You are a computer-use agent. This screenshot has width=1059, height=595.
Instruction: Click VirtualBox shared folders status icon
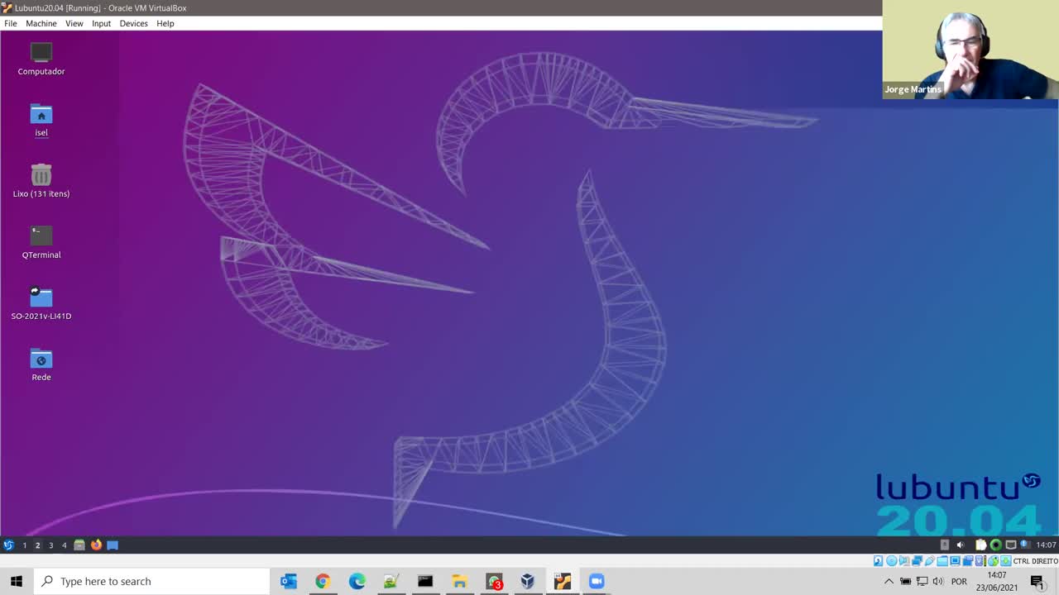(x=942, y=561)
